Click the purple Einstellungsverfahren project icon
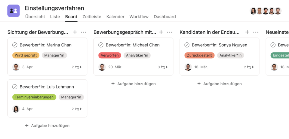 pos(14,11)
